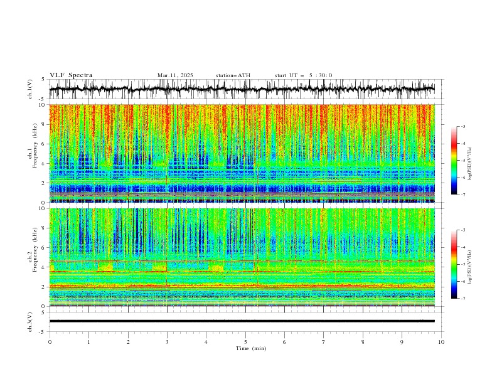Click the ch.2 spectrogram color bar
Image resolution: width=497 pixels, height=384 pixels.
point(454,264)
